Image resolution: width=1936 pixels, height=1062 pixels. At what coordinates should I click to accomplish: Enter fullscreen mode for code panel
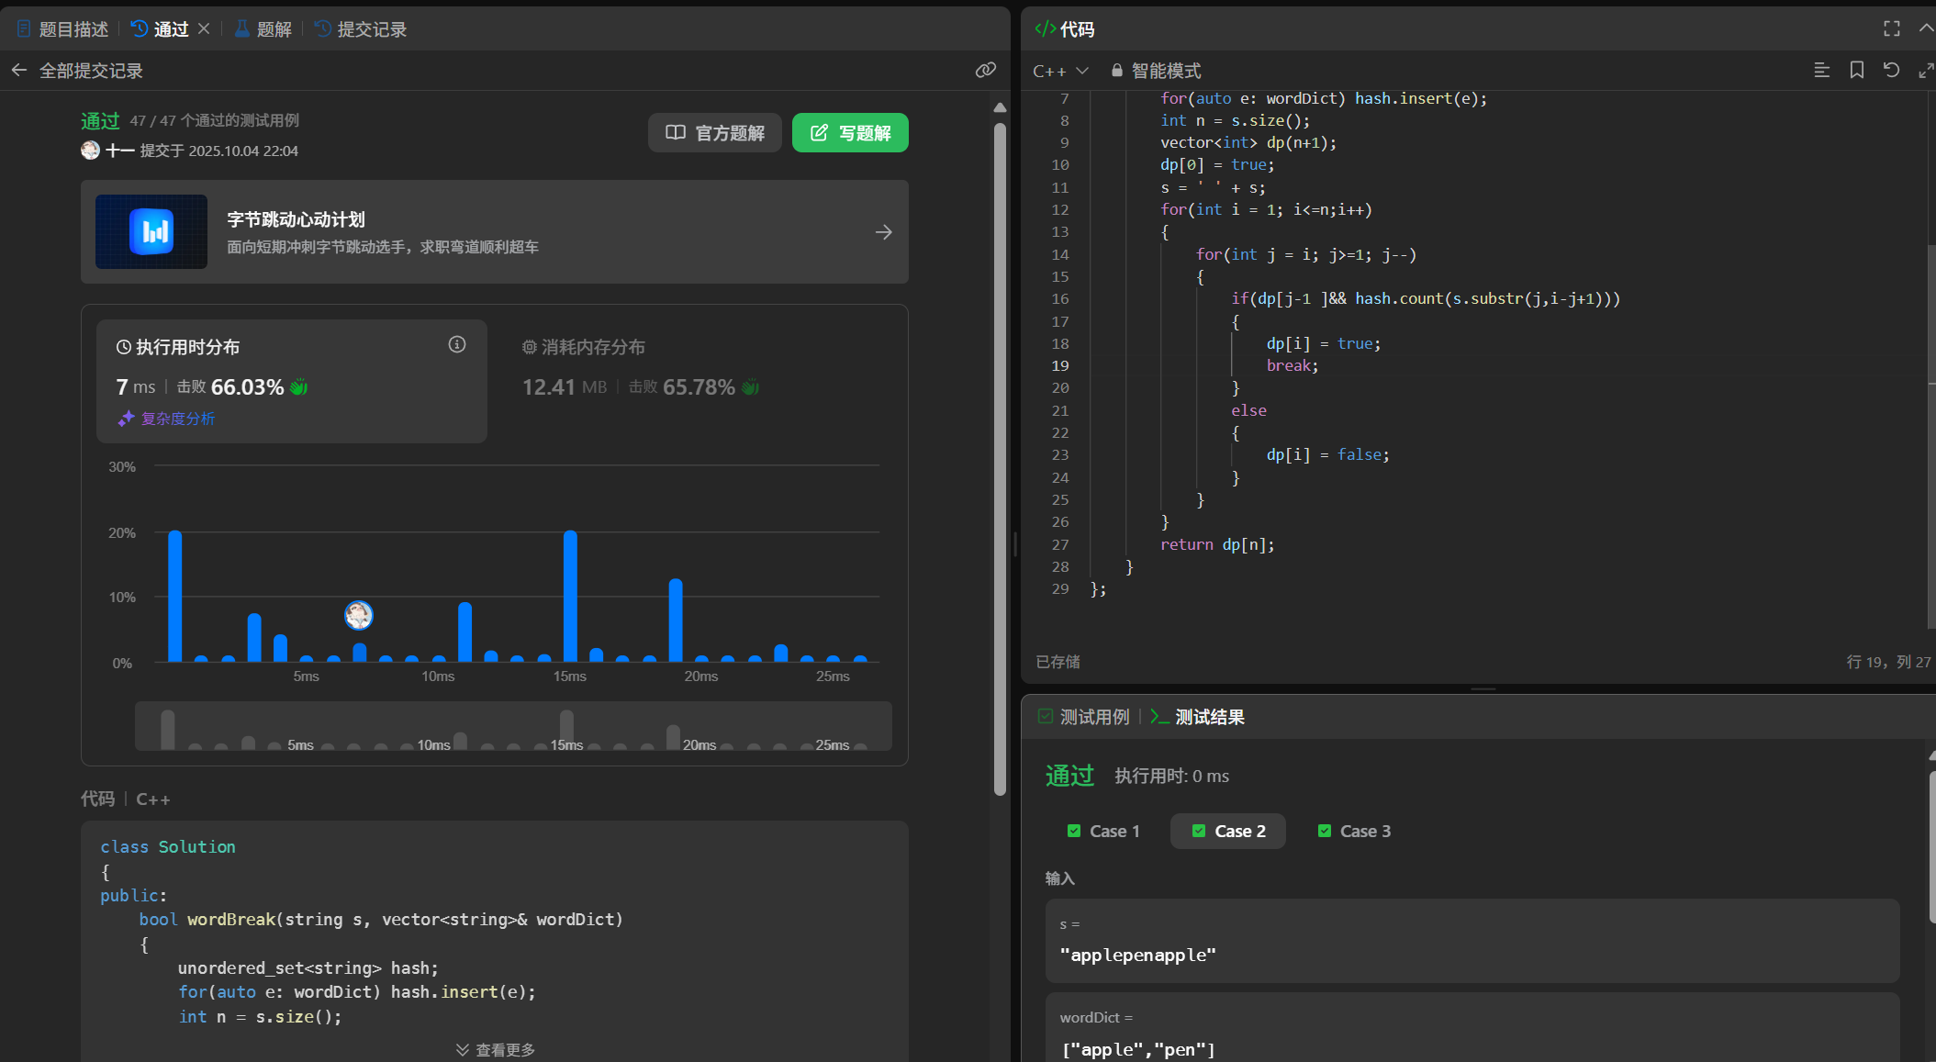tap(1891, 29)
